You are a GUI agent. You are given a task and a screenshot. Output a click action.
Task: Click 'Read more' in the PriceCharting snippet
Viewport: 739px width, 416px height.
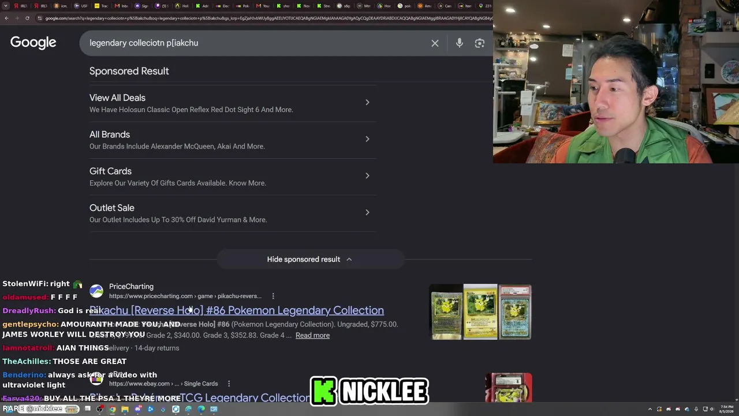[312, 335]
